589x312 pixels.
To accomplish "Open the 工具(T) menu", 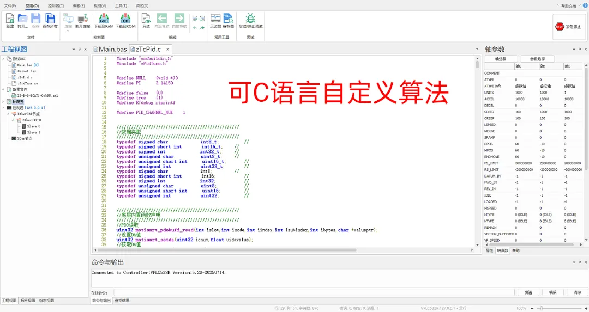I will coord(121,5).
